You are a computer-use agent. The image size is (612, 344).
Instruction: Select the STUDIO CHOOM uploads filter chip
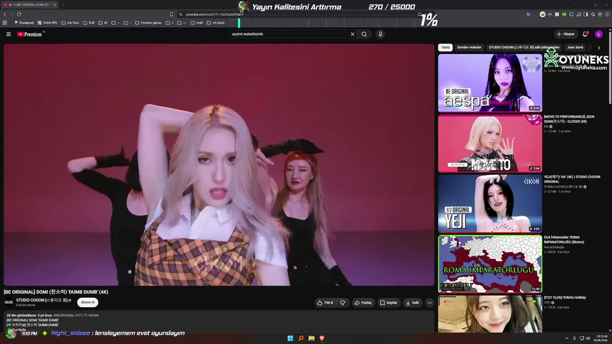point(524,48)
